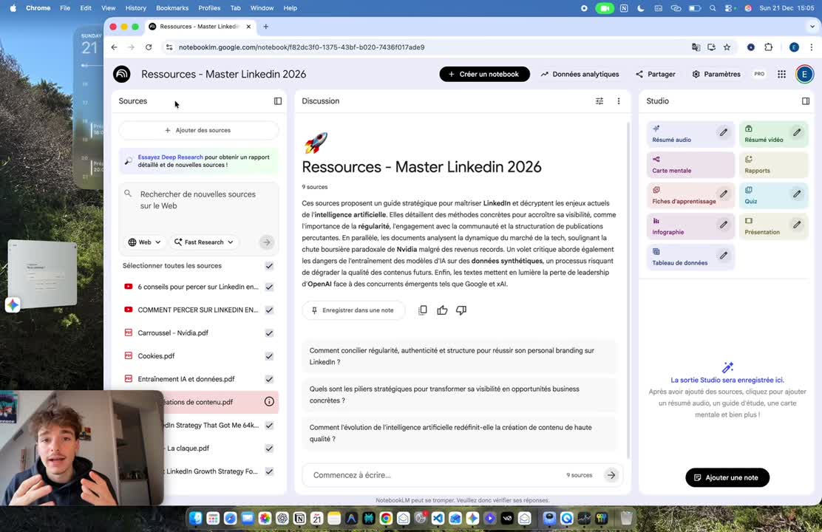The image size is (822, 532).
Task: Click the Chrome address bar URL
Action: click(x=302, y=47)
